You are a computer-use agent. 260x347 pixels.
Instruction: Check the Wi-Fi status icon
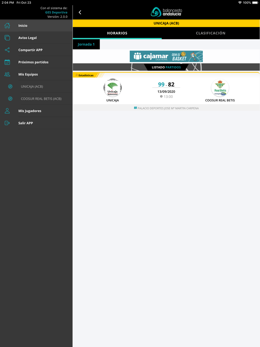(240, 3)
